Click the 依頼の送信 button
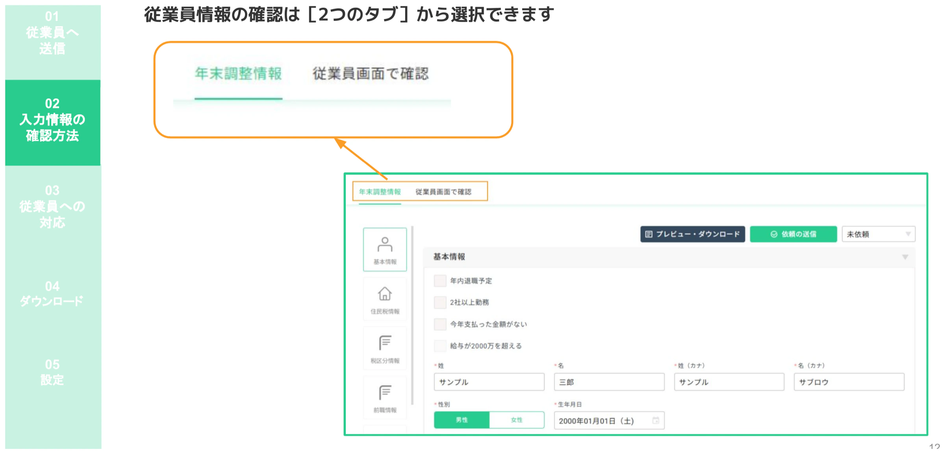 [x=793, y=234]
